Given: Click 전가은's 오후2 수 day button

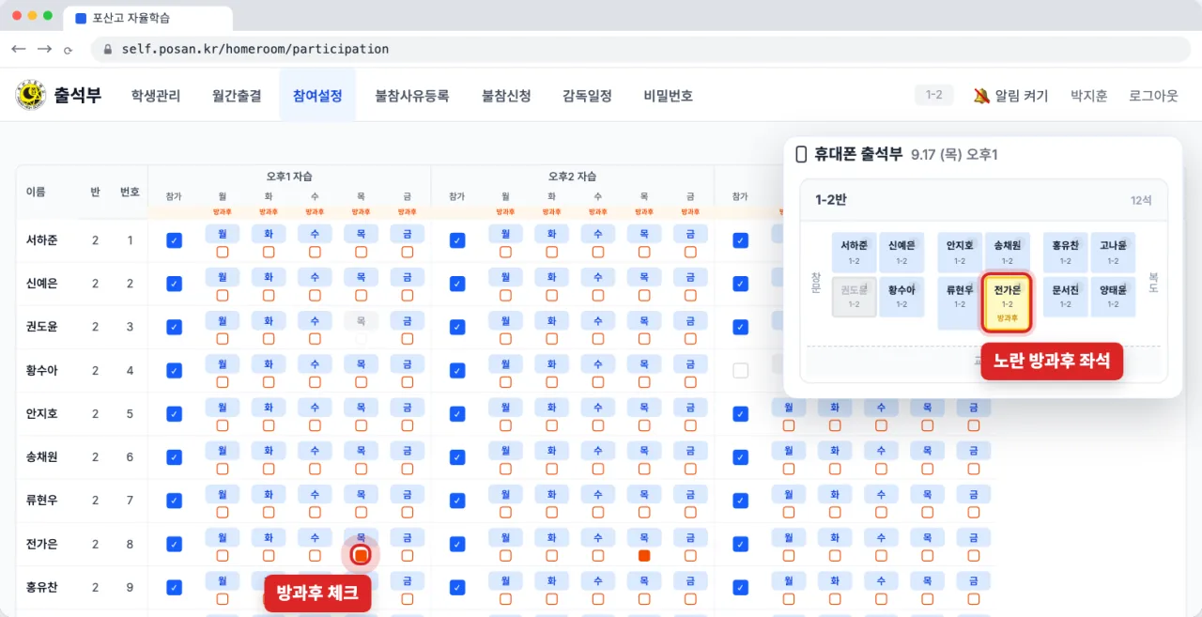Looking at the screenshot, I should point(598,537).
